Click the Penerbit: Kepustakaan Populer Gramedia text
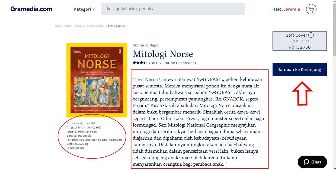Viewport: 336px width, 170px height. pyautogui.click(x=94, y=140)
